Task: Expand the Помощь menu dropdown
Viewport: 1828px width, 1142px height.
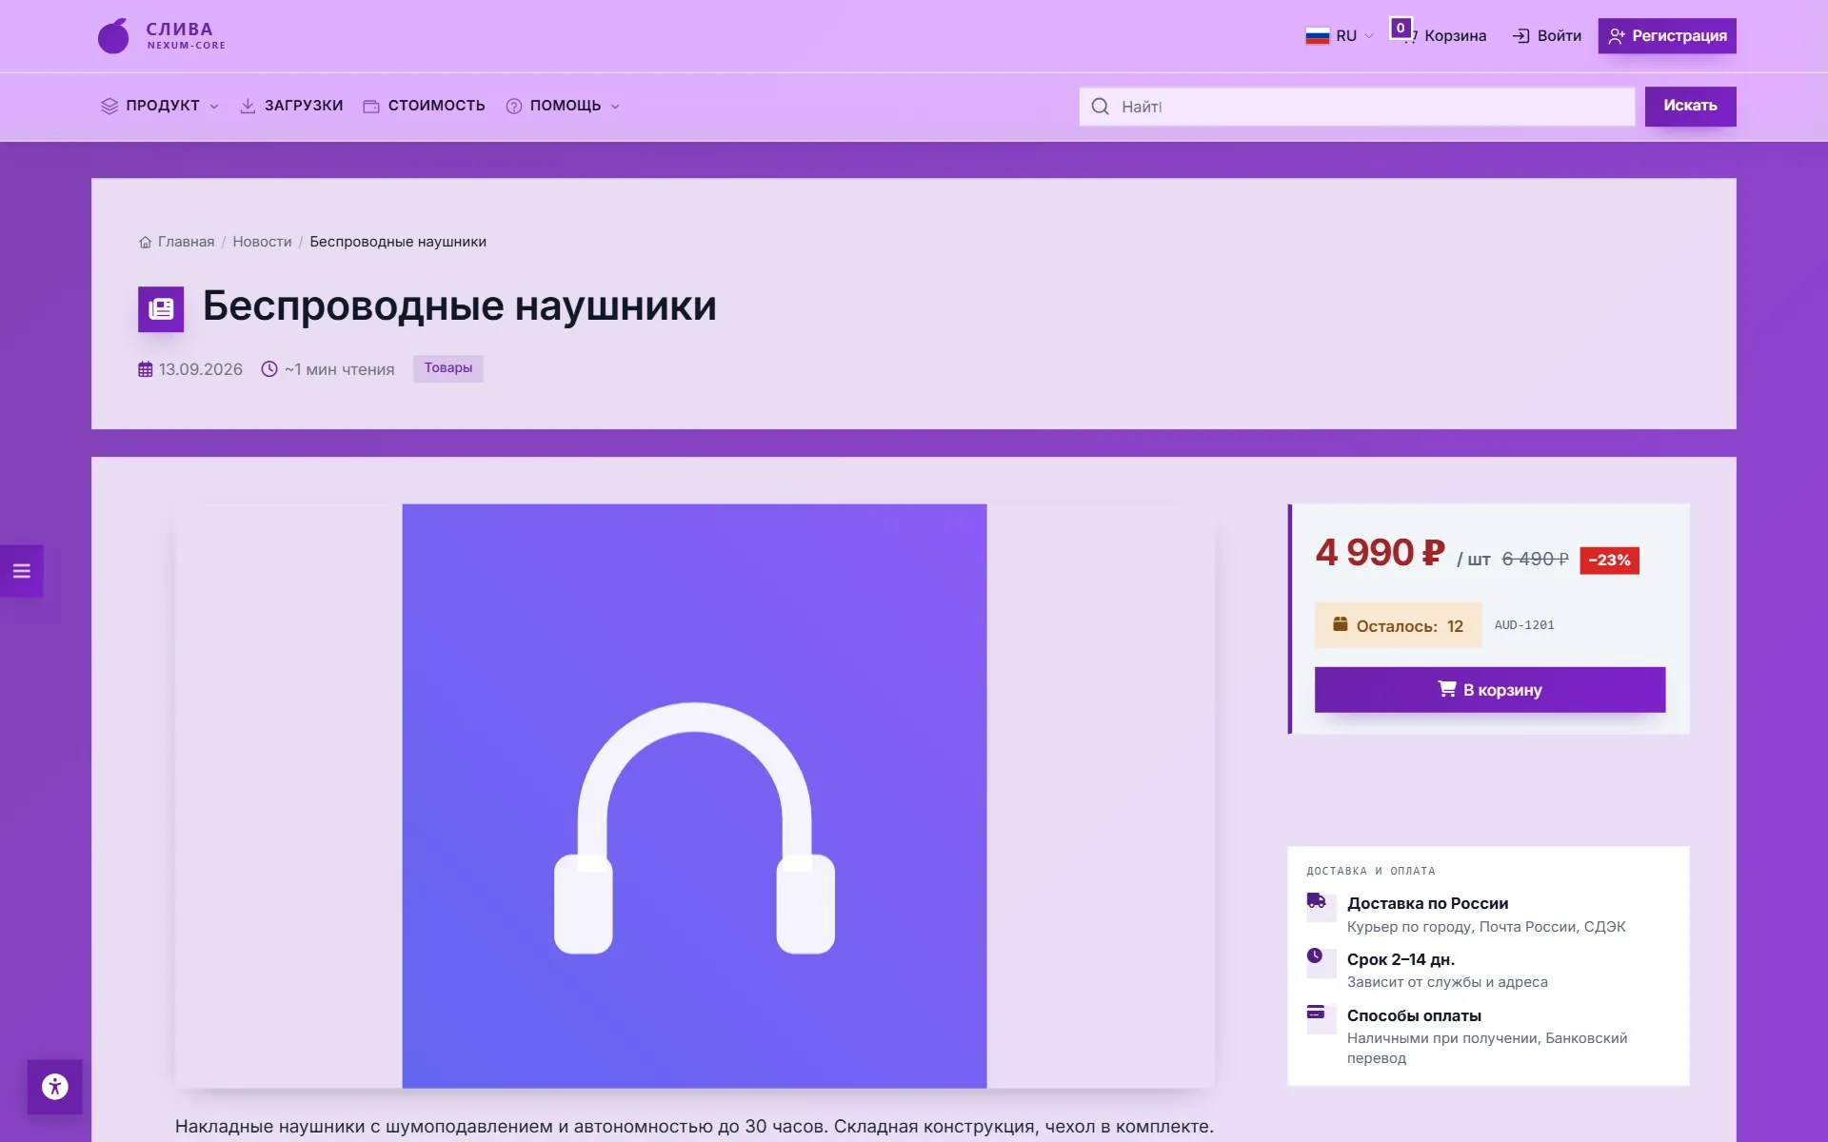Action: pos(563,106)
